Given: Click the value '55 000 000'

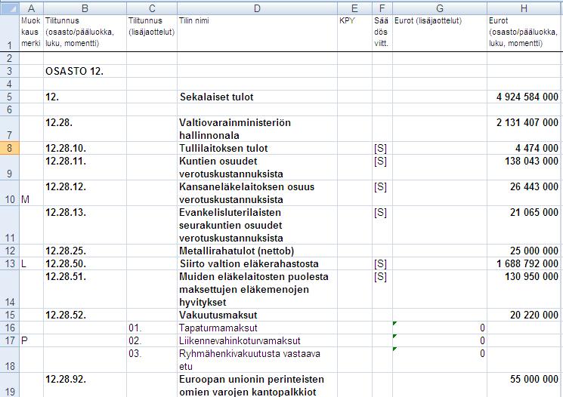Looking at the screenshot, I should pos(534,379).
